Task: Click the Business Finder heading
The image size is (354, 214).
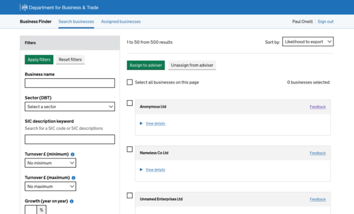Action: tap(35, 22)
